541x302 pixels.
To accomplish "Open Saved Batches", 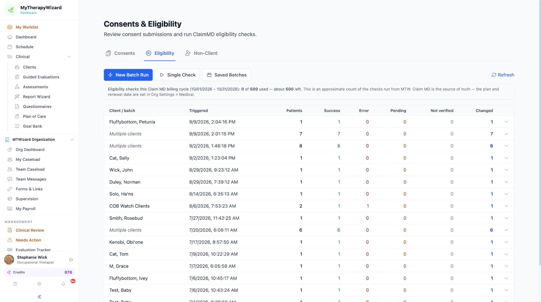I will (x=227, y=75).
